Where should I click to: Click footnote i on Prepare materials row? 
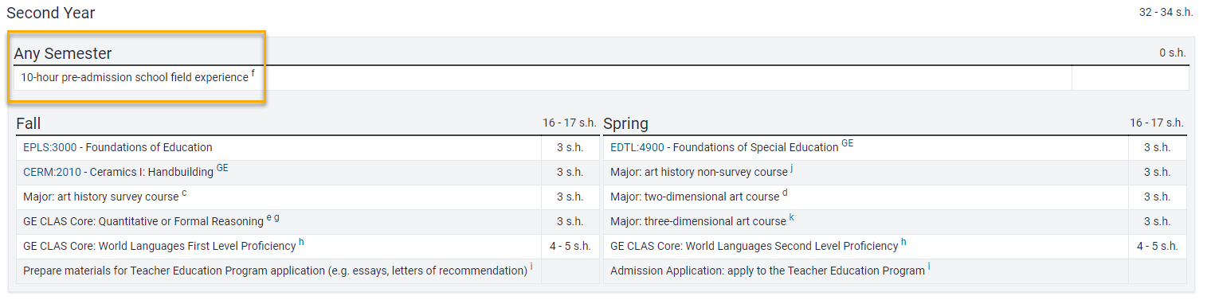pos(531,267)
